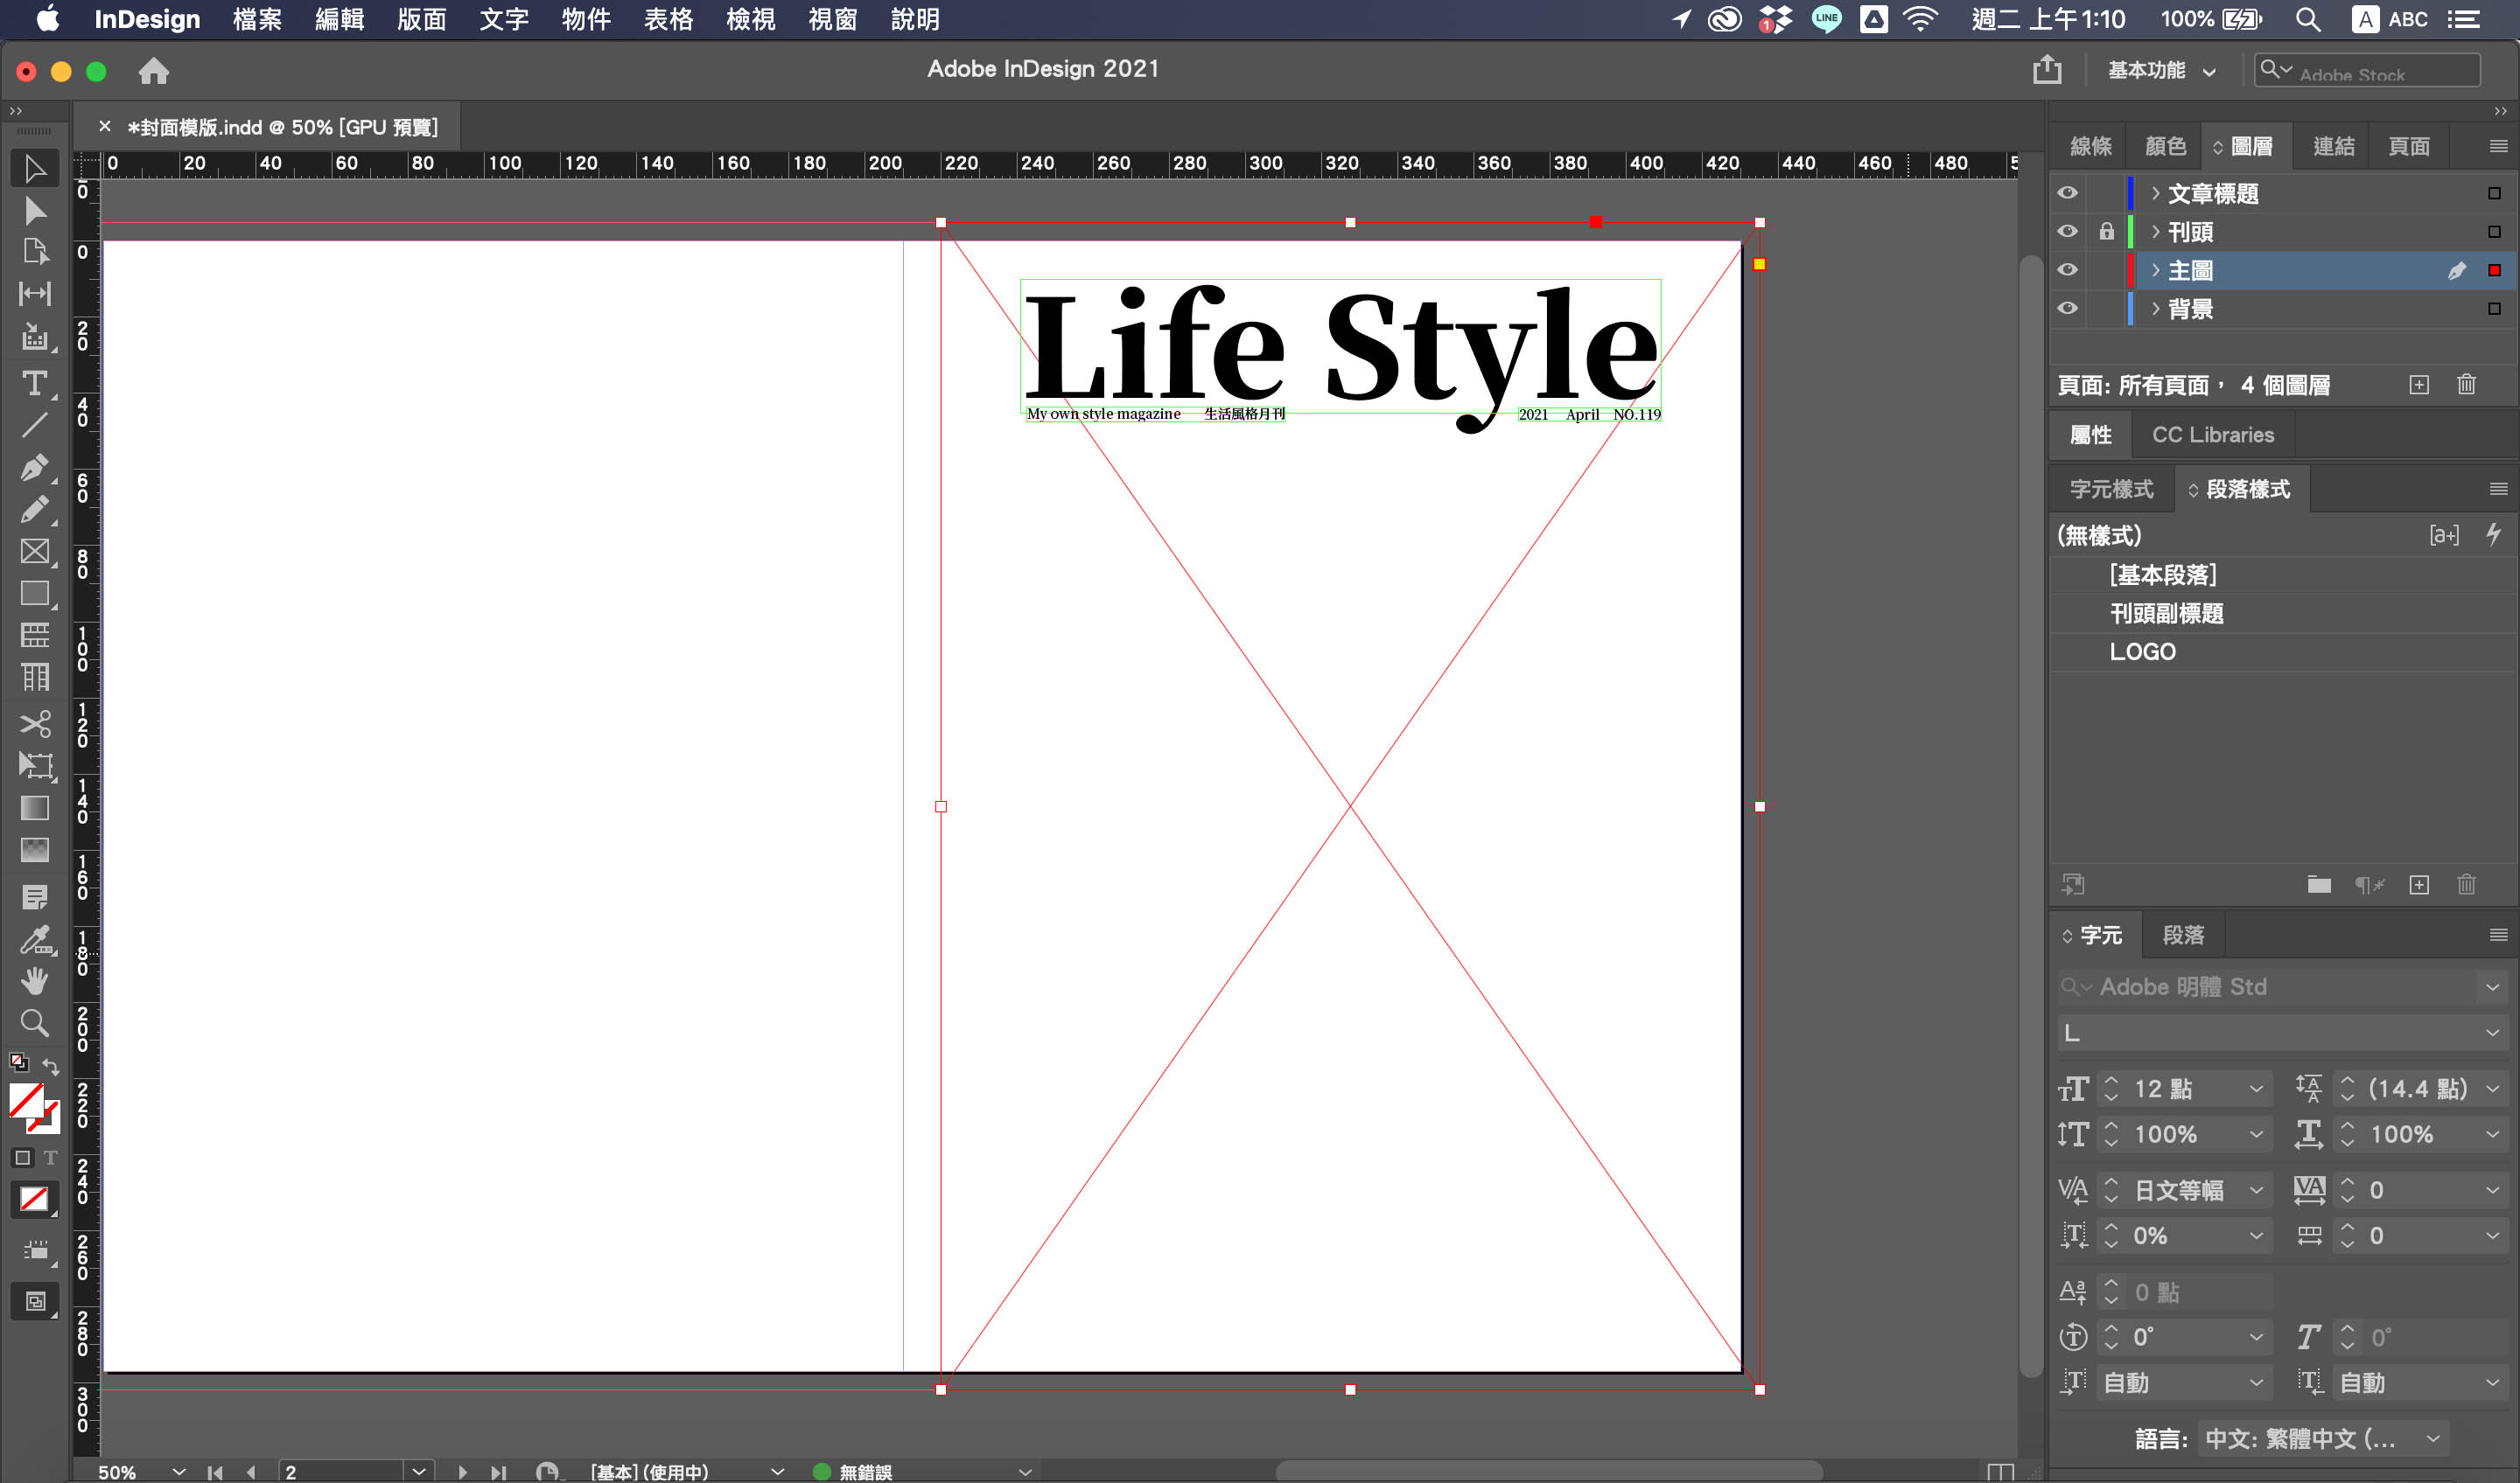
Task: Select the Hand tool
Action: click(x=34, y=981)
